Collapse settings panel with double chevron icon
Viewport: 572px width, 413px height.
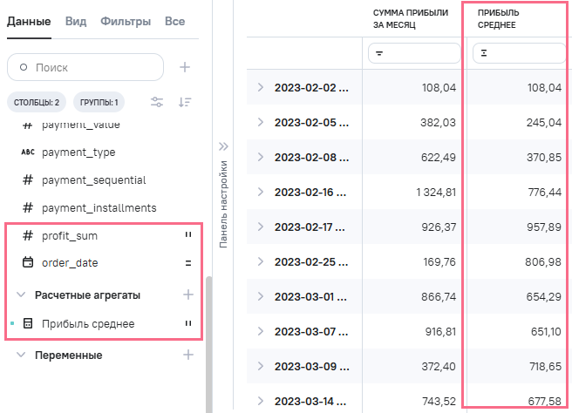click(222, 146)
